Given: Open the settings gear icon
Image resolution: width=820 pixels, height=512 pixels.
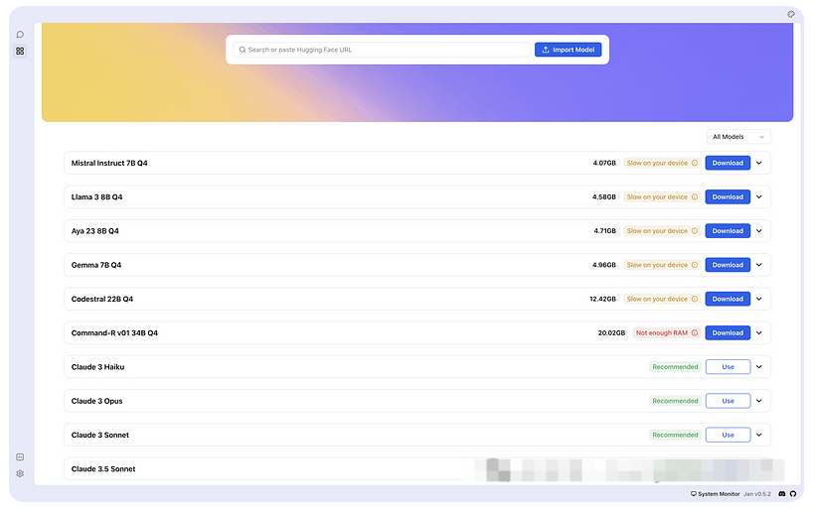Looking at the screenshot, I should (x=20, y=474).
